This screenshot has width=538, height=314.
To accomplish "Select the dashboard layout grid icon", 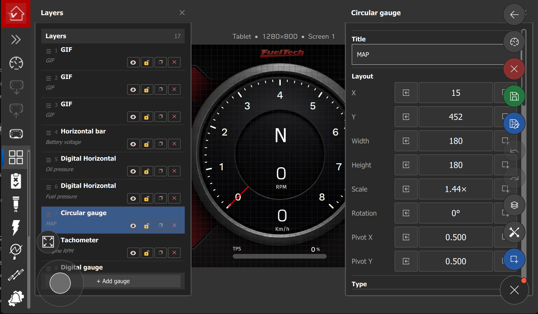I will 16,157.
